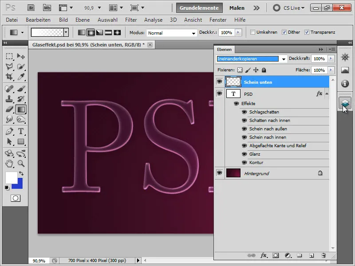Collapse the PSD layer effects list

[327, 94]
